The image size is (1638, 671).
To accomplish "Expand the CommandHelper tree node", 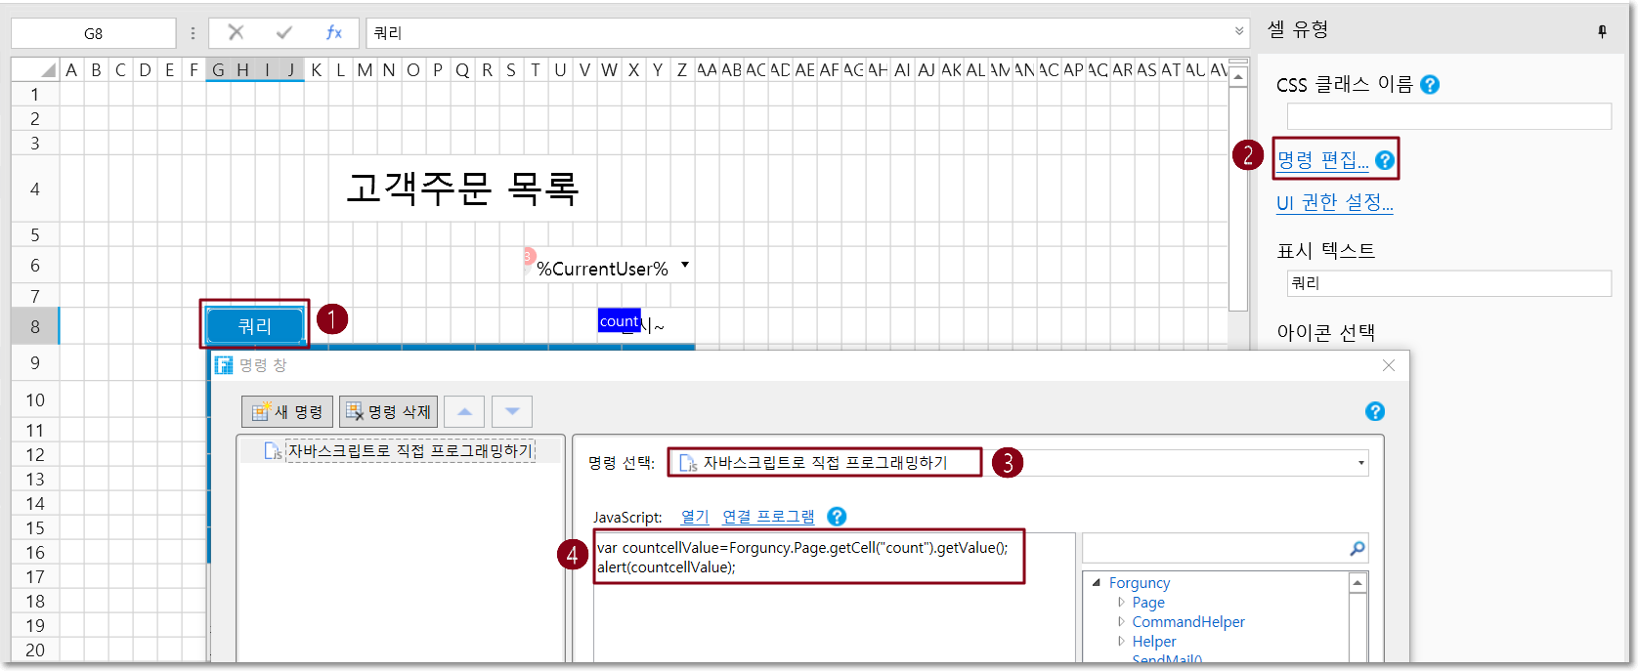I will point(1121,622).
